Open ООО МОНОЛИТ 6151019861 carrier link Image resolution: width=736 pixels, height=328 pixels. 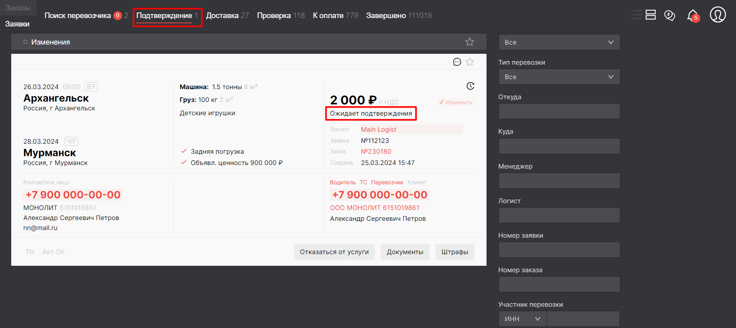374,208
